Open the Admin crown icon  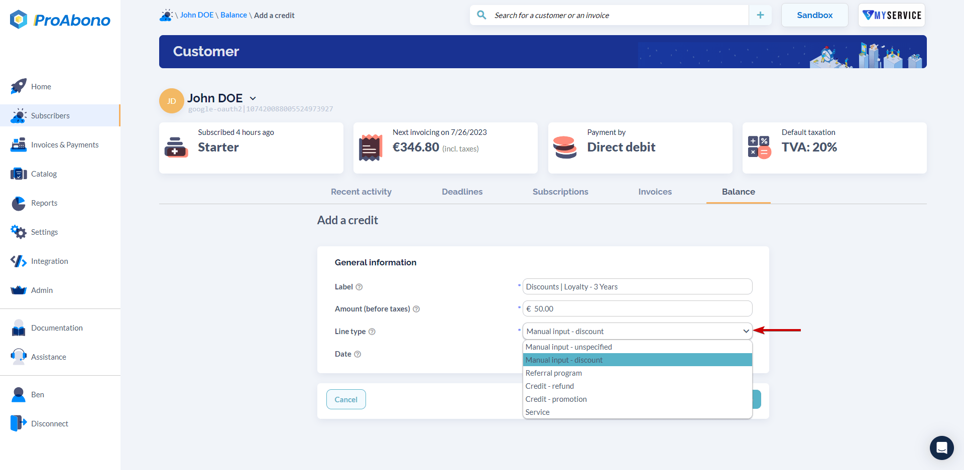18,290
